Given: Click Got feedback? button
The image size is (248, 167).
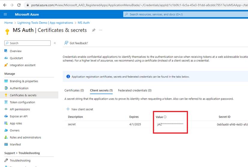Looking at the screenshot, I should [76, 43].
